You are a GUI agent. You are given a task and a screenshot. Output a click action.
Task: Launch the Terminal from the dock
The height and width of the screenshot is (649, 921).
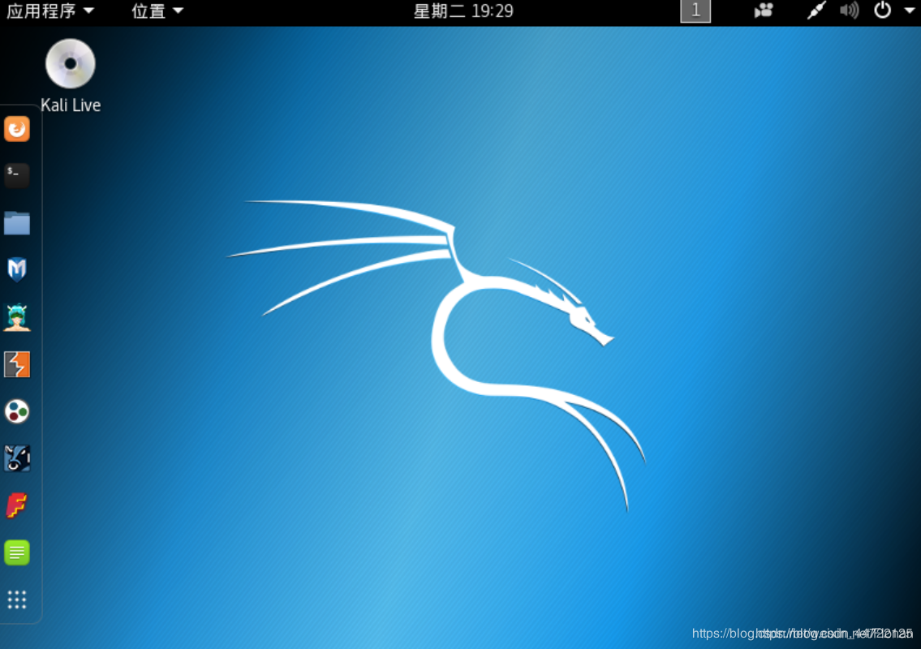17,175
